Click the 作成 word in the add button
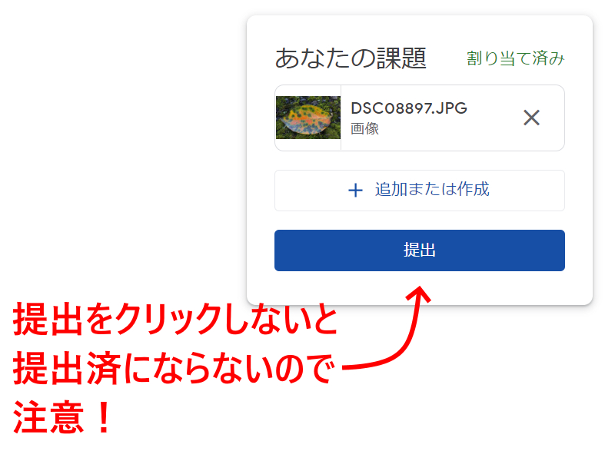Screen dimensions: 615x461 (x=474, y=189)
